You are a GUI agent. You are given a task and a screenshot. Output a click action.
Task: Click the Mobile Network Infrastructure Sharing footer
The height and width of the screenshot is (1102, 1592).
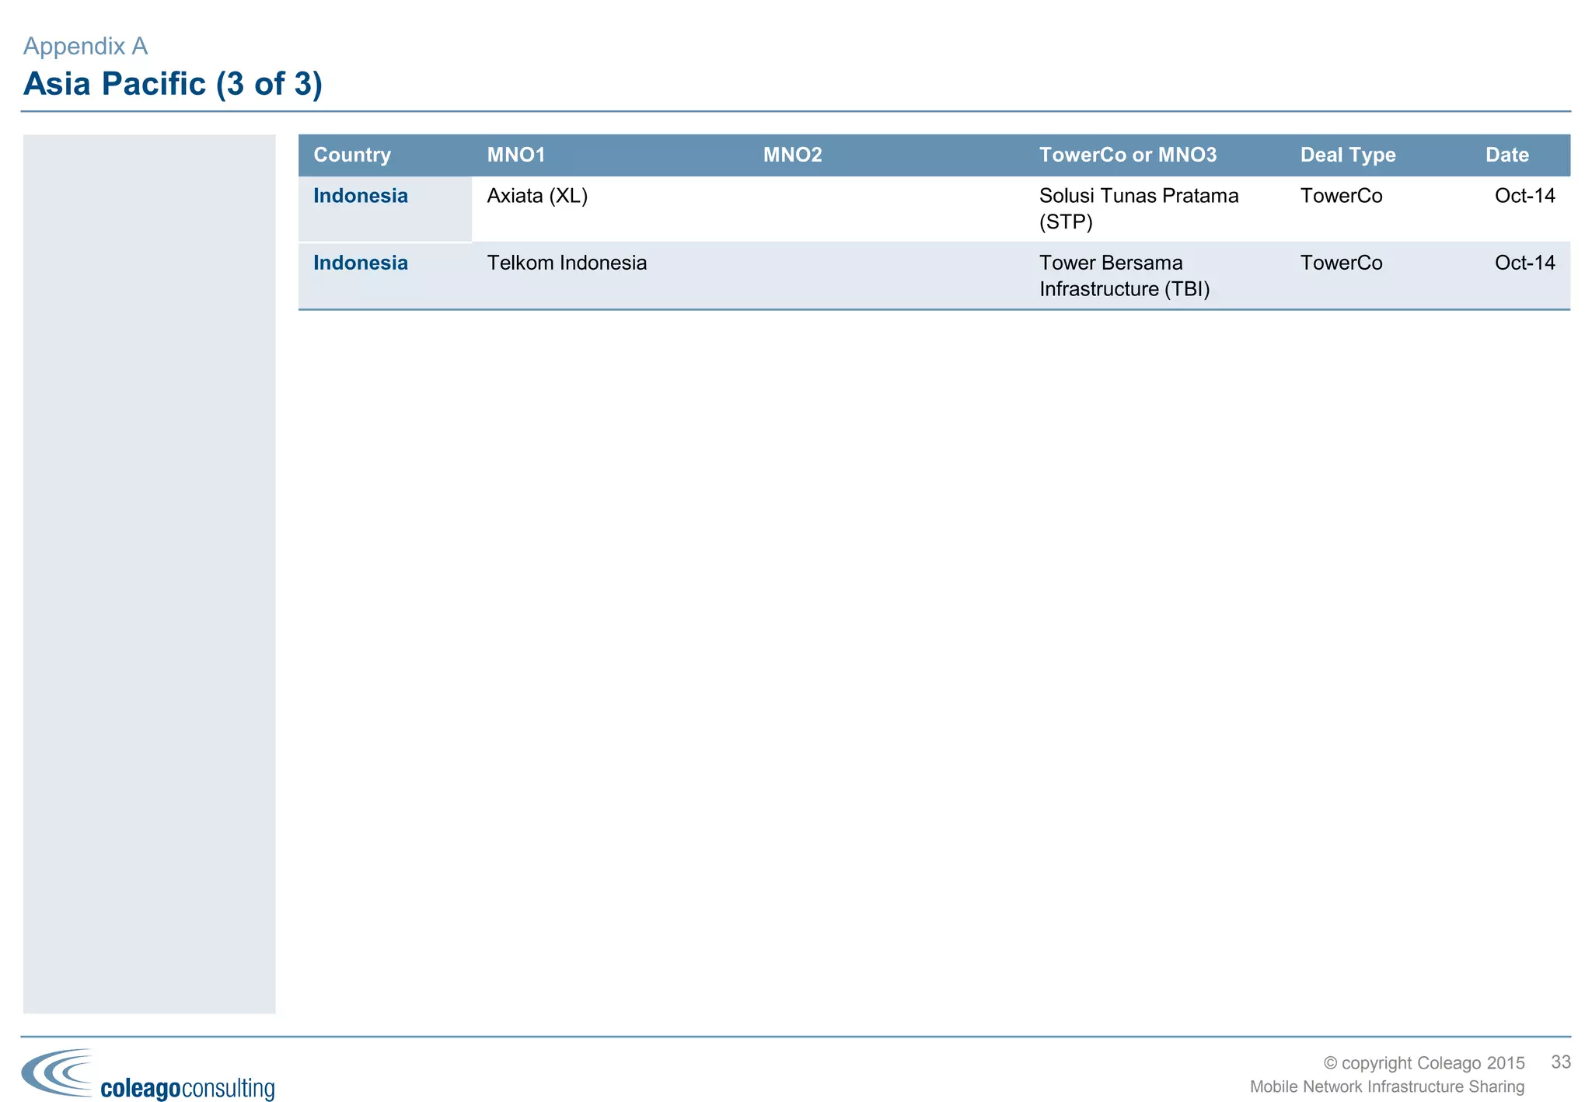coord(1386,1086)
